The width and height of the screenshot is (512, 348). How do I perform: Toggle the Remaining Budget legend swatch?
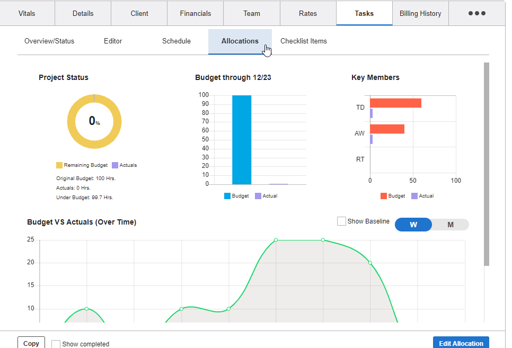(59, 165)
